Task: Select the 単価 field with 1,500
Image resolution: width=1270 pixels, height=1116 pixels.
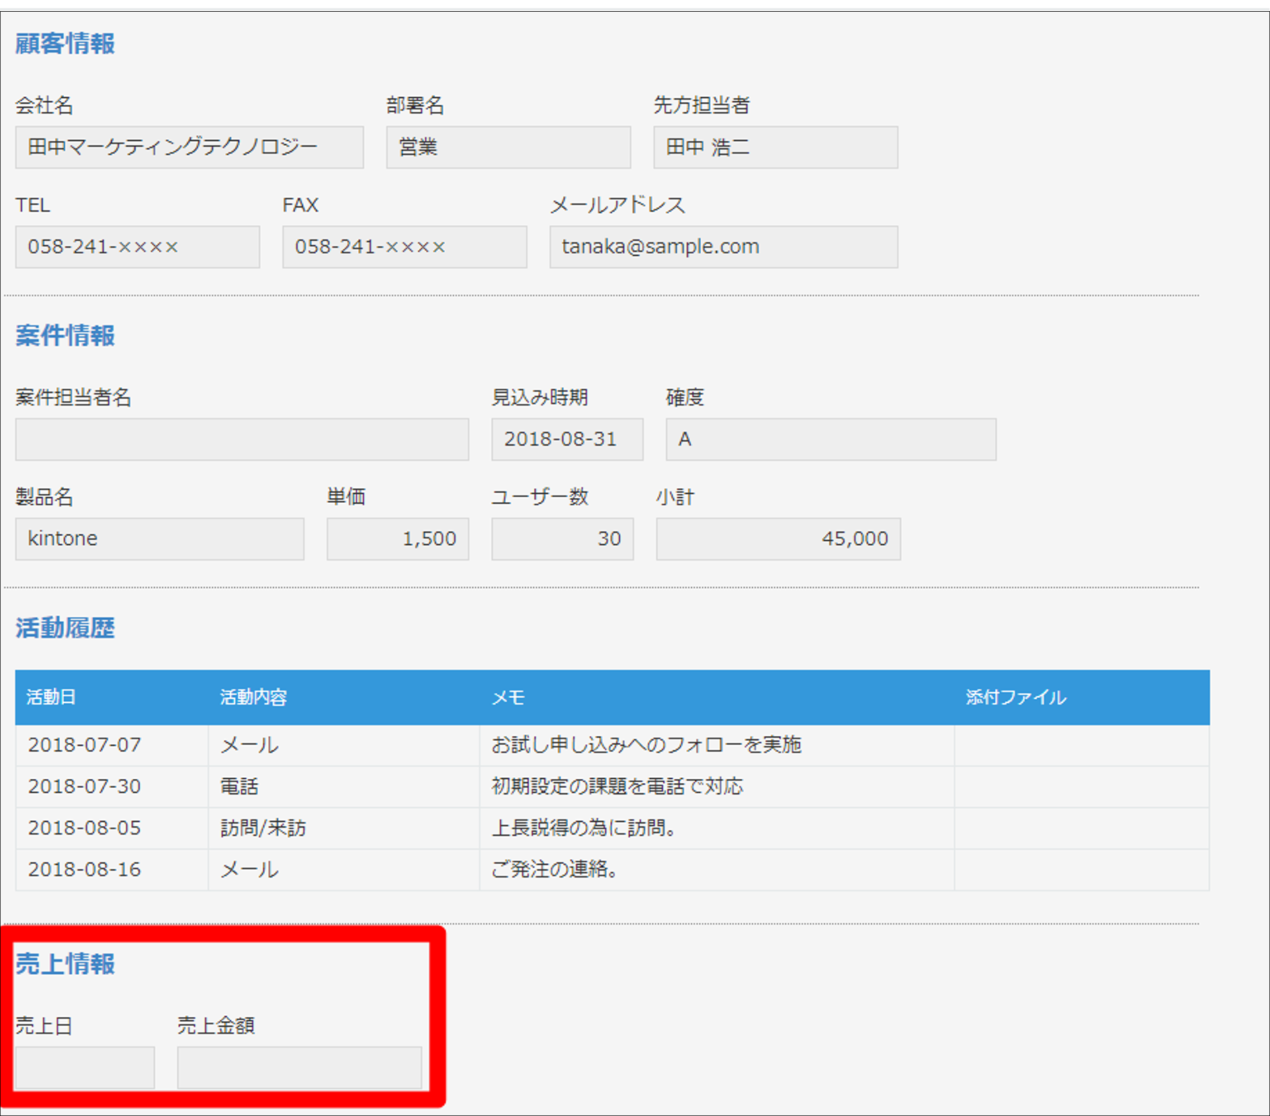Action: (x=398, y=539)
